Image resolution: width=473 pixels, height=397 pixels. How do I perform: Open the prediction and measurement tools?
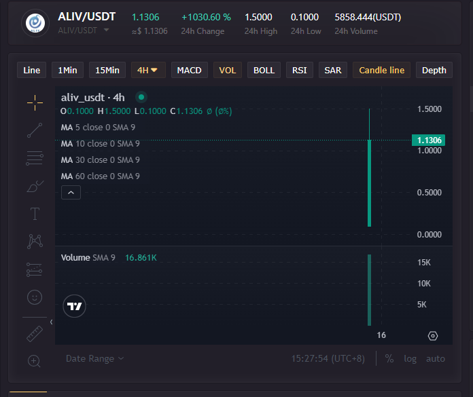coord(34,269)
